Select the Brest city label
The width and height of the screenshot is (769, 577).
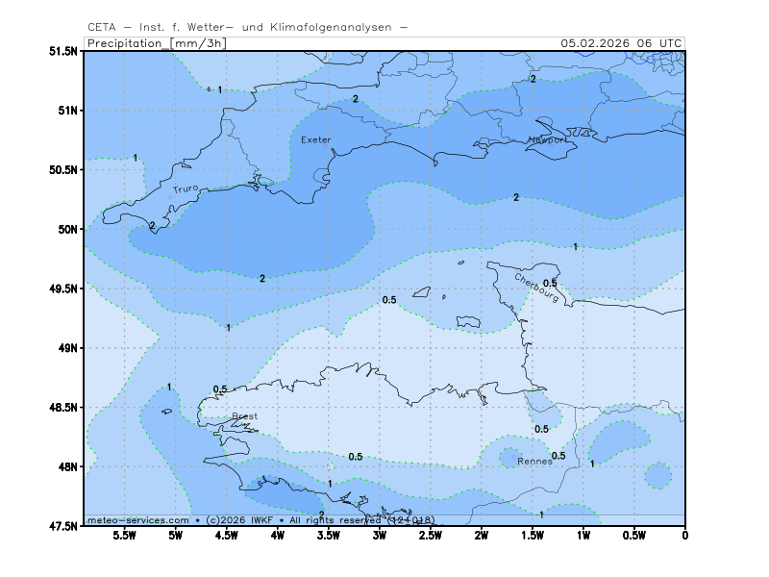[x=245, y=417]
